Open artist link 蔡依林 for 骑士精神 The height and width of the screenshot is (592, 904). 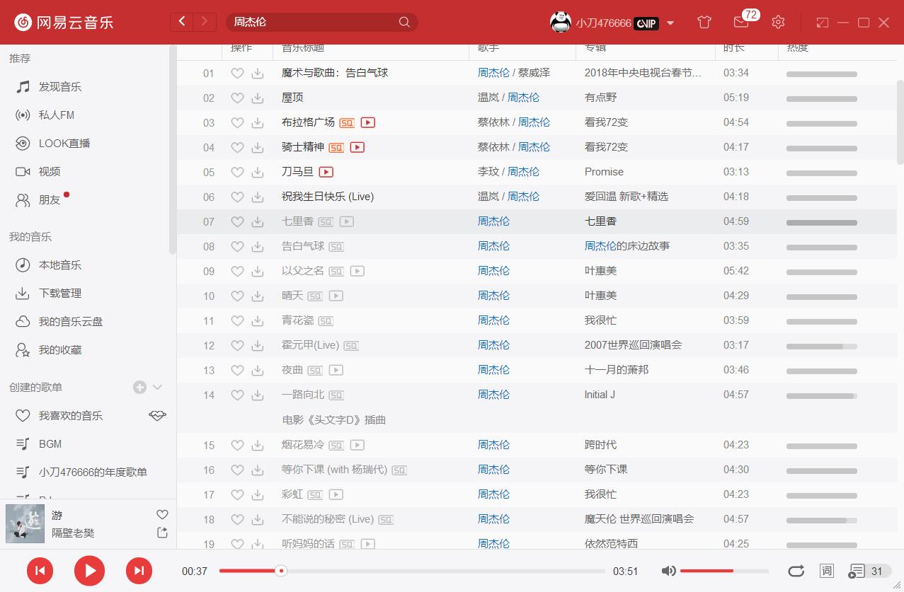pyautogui.click(x=493, y=147)
